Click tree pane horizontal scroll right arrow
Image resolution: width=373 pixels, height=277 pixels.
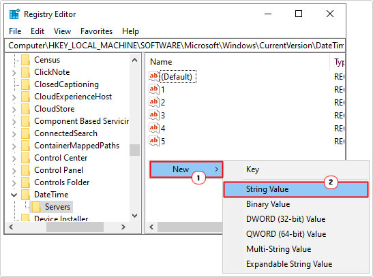click(x=123, y=227)
